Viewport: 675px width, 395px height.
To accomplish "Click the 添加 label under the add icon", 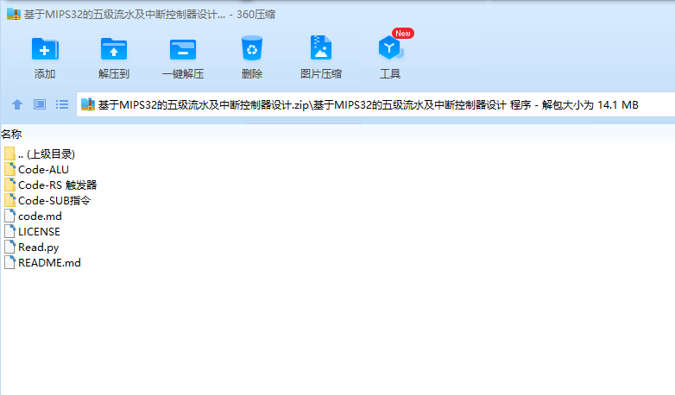I will coord(45,74).
